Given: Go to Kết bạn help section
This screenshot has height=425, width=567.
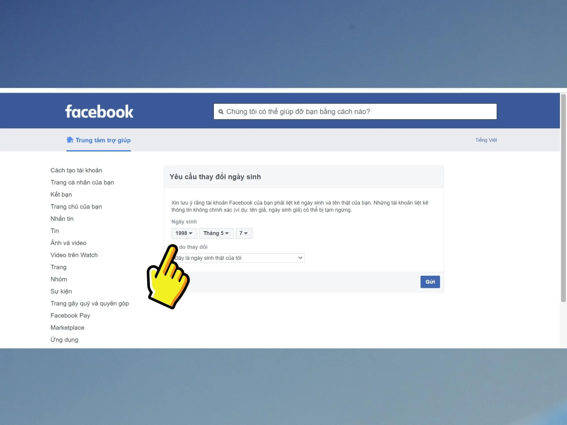Looking at the screenshot, I should point(61,195).
